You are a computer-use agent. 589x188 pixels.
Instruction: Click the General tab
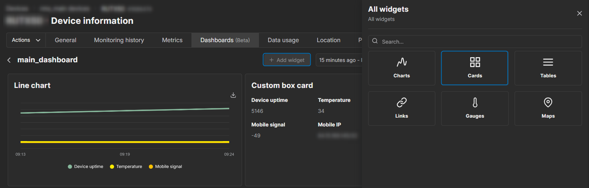pos(66,40)
